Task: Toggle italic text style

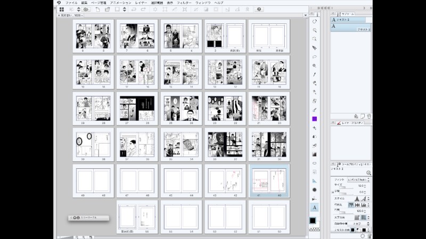Action: click(x=364, y=199)
